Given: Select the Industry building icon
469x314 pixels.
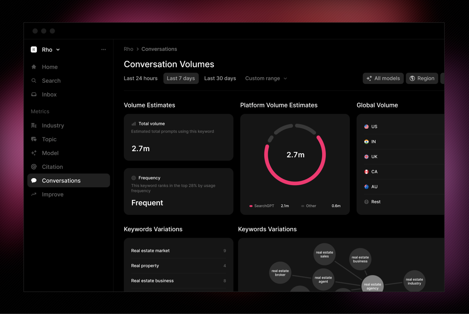Looking at the screenshot, I should point(34,125).
